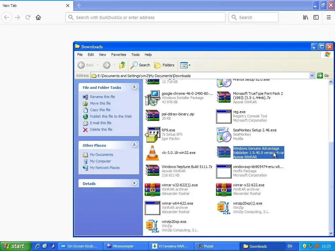The image size is (335, 251).
Task: Toggle the Folders pane button
Action: click(164, 65)
